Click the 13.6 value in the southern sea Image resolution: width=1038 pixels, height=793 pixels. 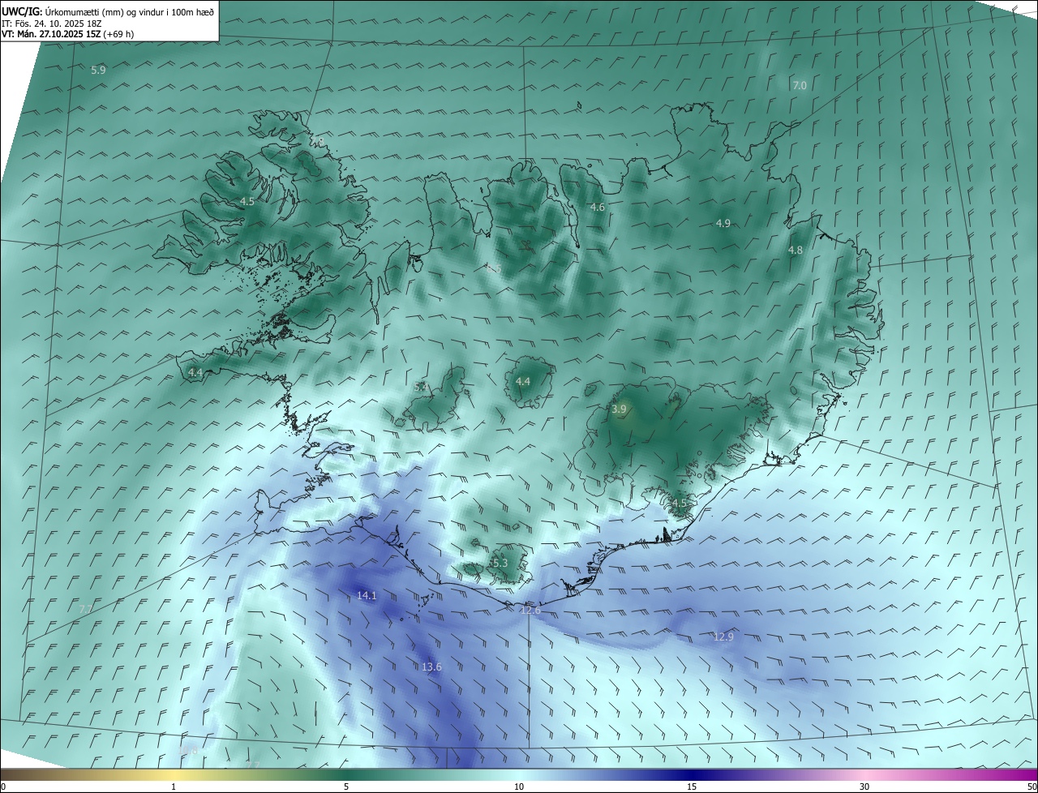click(x=431, y=667)
